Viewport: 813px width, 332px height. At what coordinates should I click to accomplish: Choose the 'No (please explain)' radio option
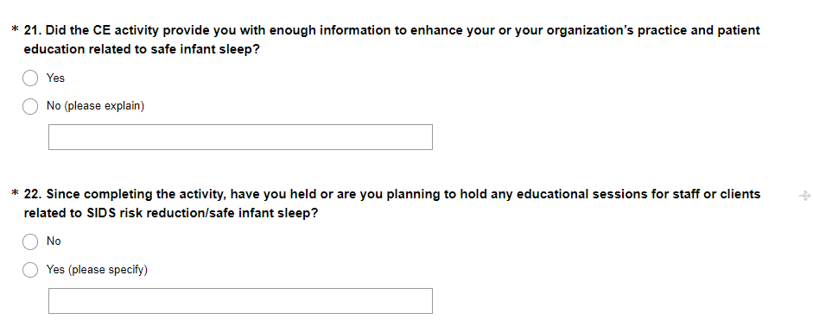(x=30, y=107)
